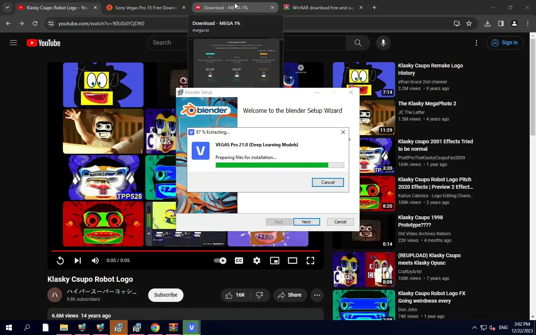Open Klasky Csupo 1998 Prototype video

click(421, 221)
